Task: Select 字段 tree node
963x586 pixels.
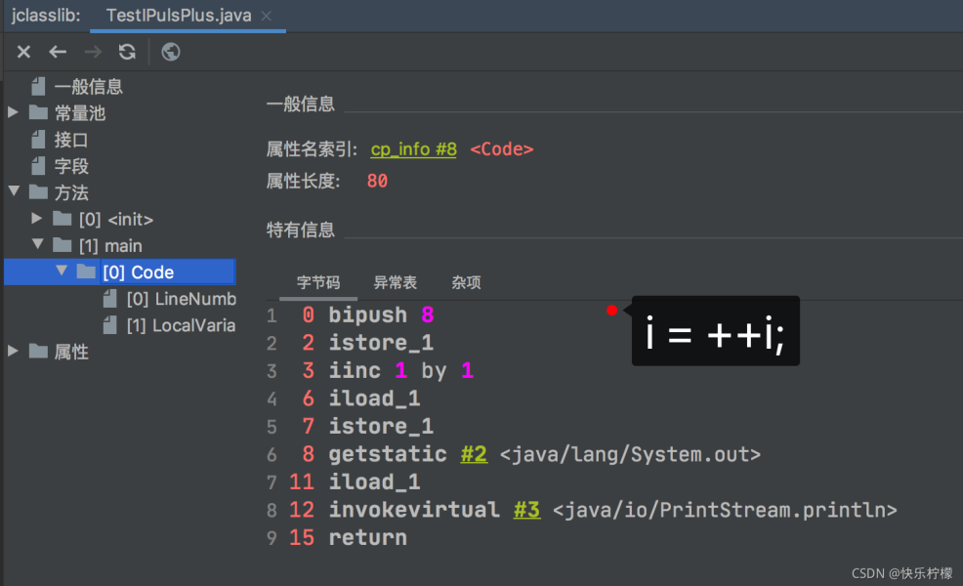Action: tap(71, 166)
